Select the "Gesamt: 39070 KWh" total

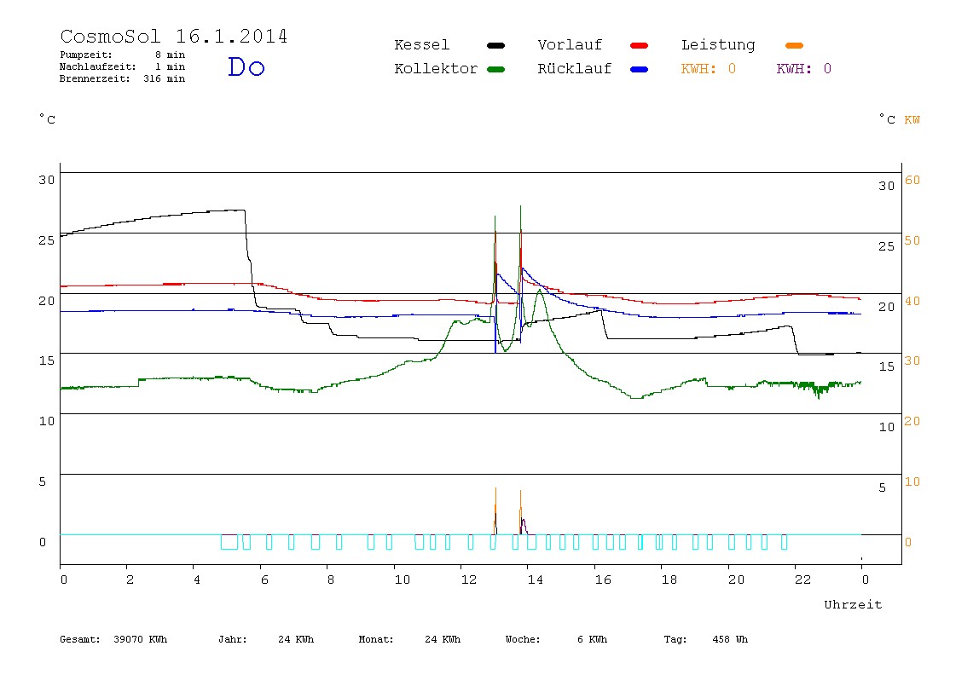tap(113, 639)
